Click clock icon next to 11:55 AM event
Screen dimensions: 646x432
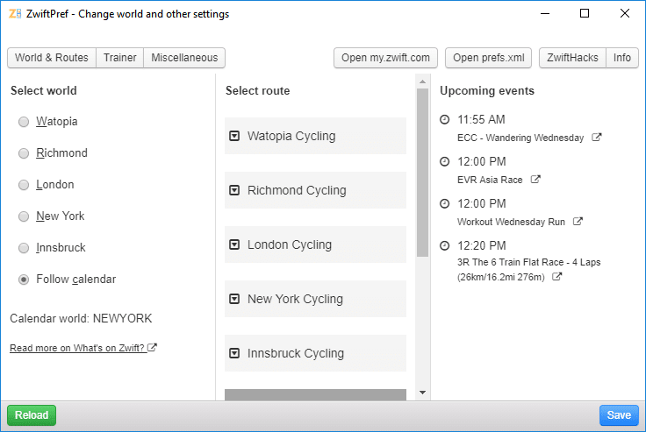point(444,120)
